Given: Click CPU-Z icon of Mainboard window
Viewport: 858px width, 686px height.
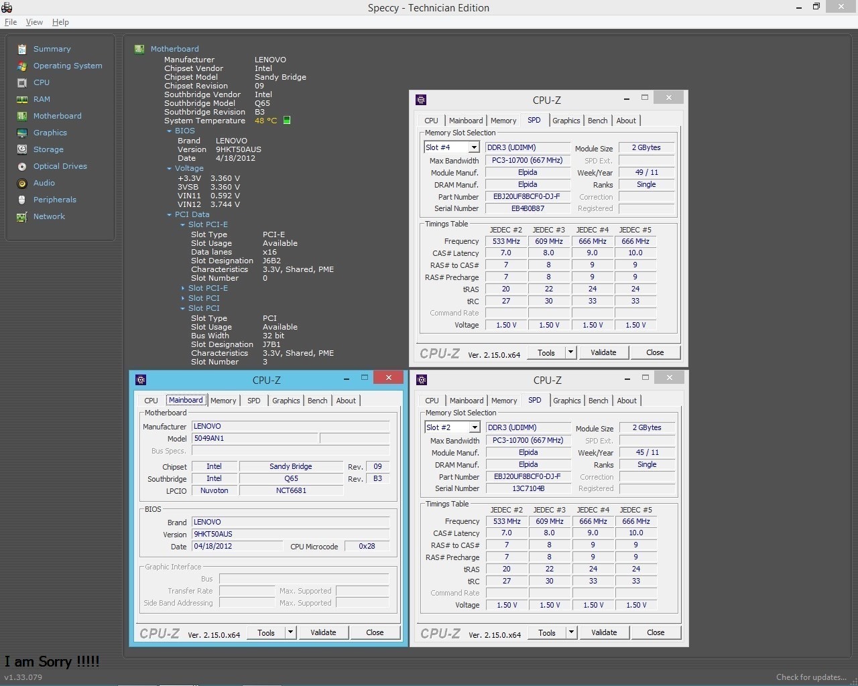Looking at the screenshot, I should tap(141, 380).
